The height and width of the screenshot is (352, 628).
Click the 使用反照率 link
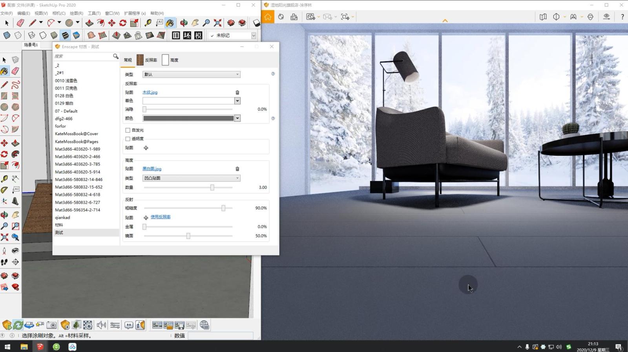point(161,217)
